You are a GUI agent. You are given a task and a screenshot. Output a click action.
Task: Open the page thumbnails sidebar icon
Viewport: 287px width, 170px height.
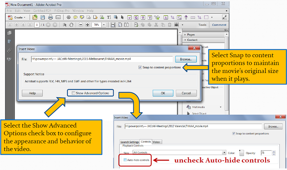click(10, 33)
